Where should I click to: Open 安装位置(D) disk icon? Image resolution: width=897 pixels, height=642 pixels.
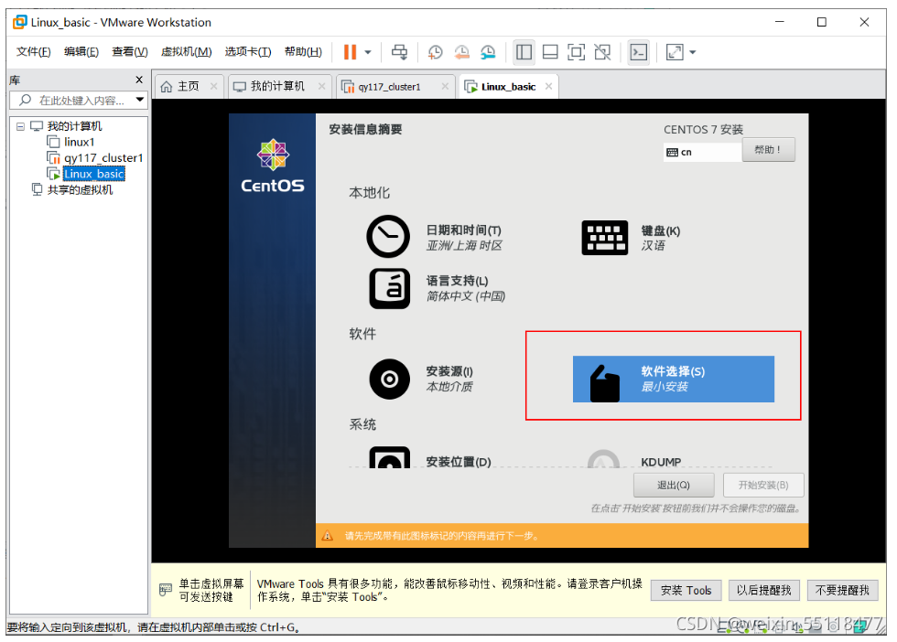(x=390, y=457)
